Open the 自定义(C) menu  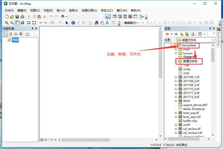pyautogui.click(x=107, y=10)
